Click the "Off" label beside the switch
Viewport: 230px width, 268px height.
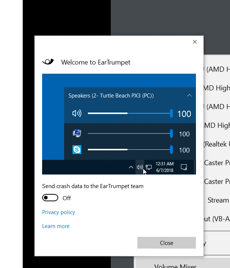click(67, 198)
